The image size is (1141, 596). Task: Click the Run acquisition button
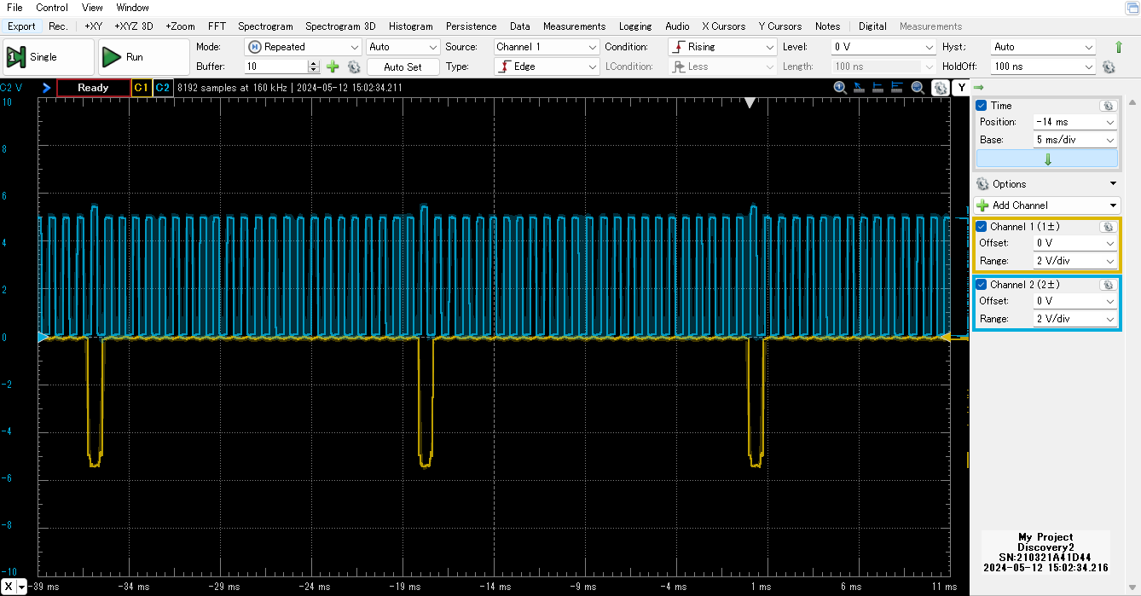143,57
